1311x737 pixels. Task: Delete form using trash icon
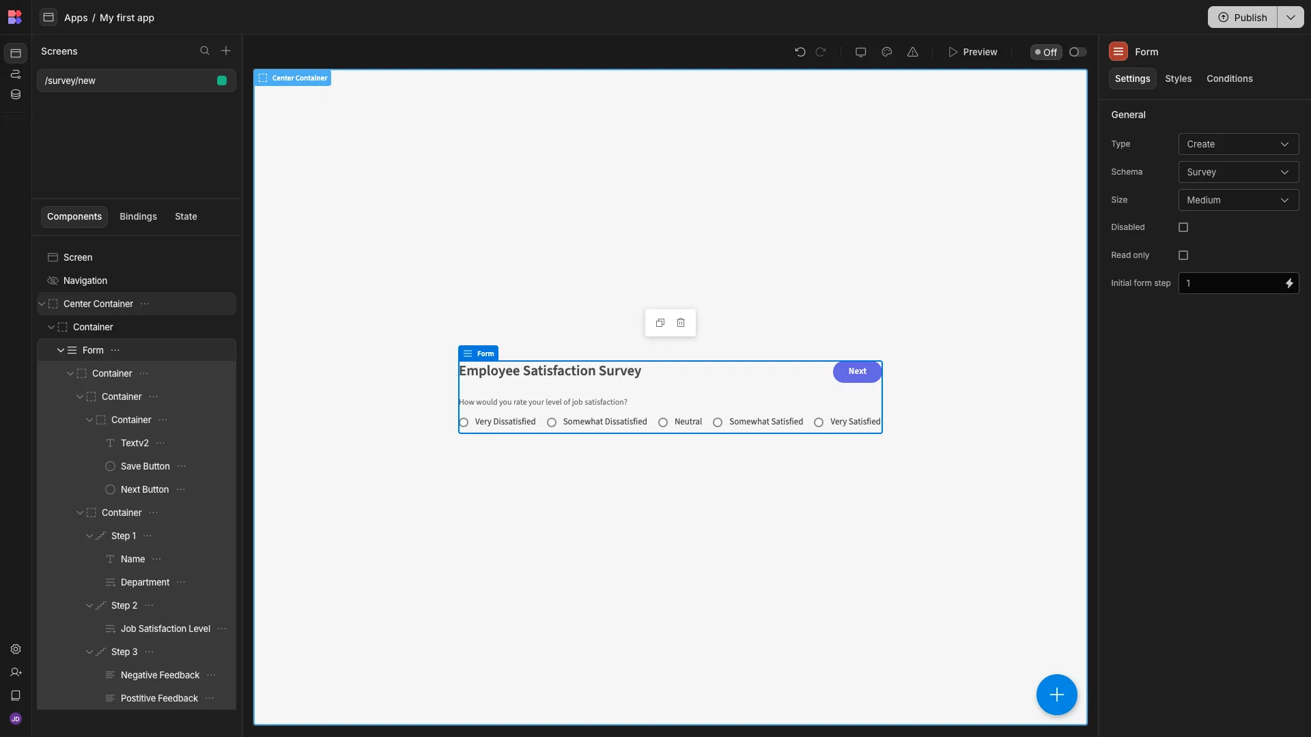point(681,323)
